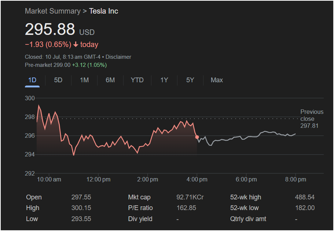This screenshot has width=334, height=231.
Task: Click the 296 y-axis label
Action: (x=30, y=136)
